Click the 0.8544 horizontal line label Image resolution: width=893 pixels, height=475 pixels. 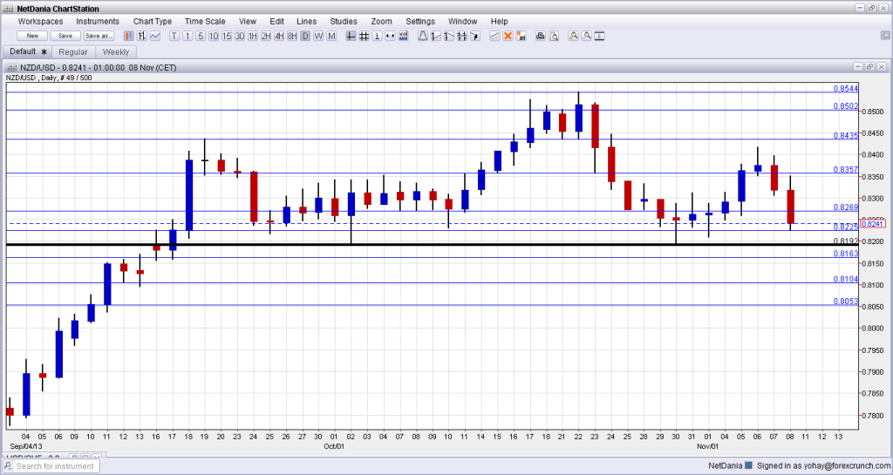(x=845, y=89)
